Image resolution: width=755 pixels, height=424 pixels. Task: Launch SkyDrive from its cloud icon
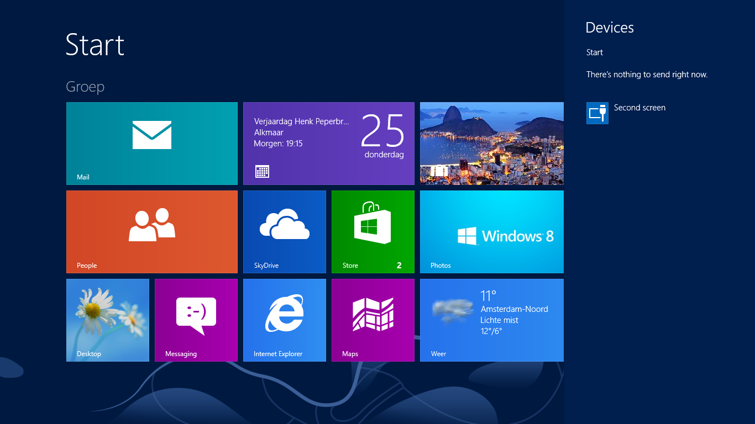click(x=285, y=224)
